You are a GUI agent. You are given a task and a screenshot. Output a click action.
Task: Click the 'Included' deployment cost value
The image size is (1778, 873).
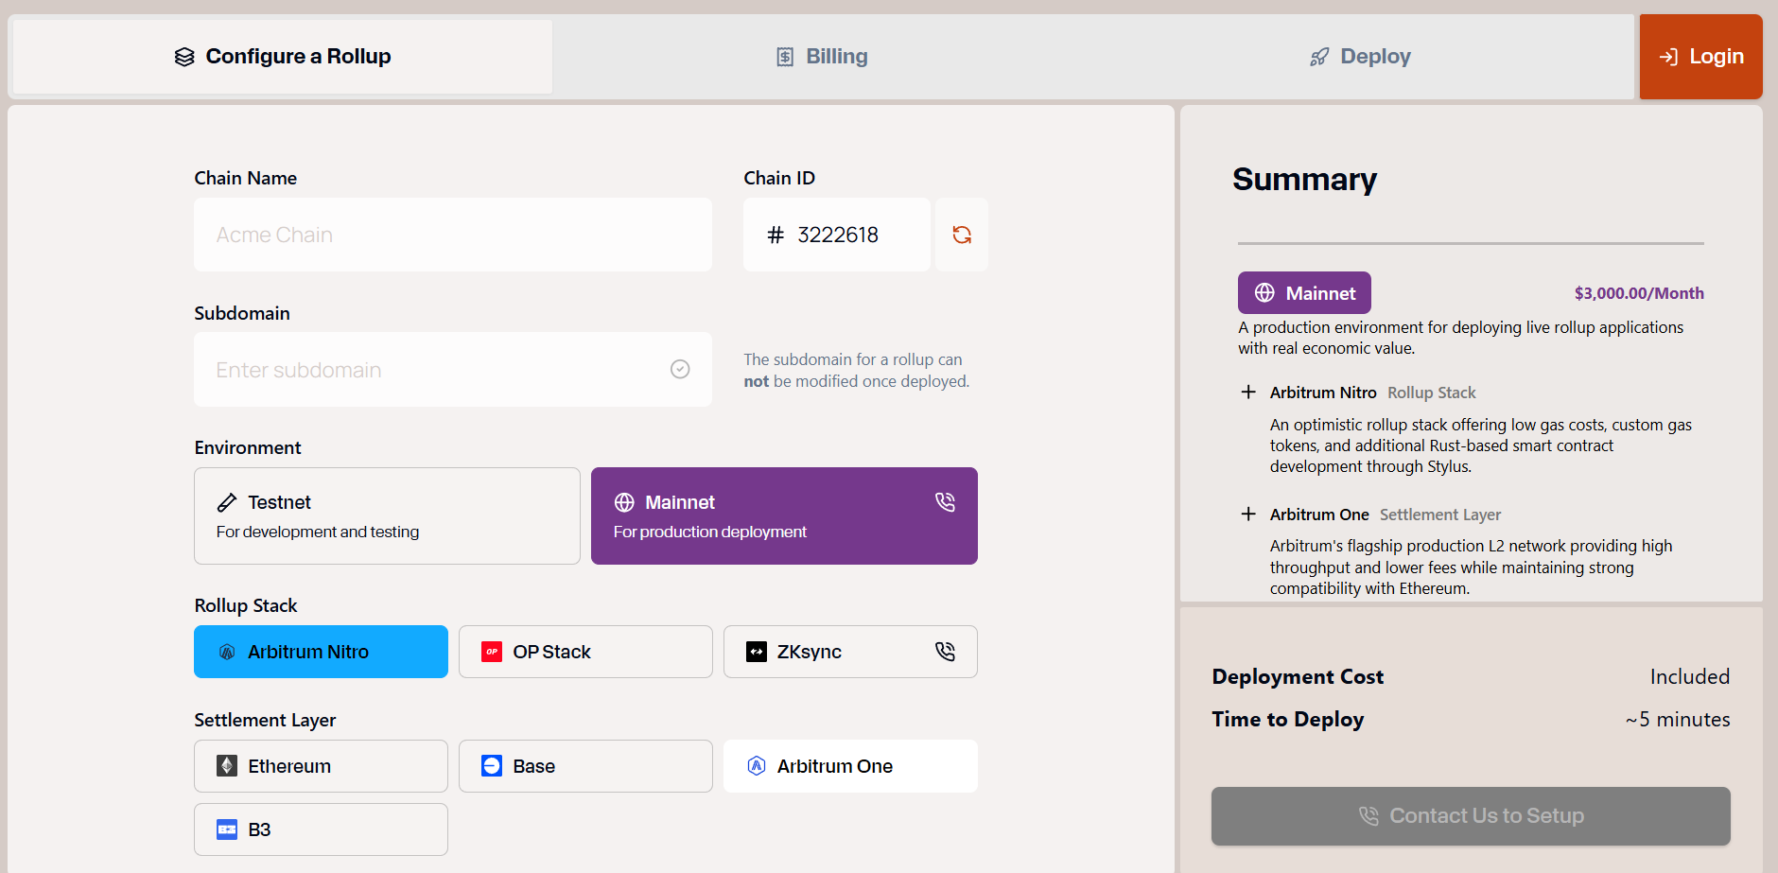[1690, 677]
